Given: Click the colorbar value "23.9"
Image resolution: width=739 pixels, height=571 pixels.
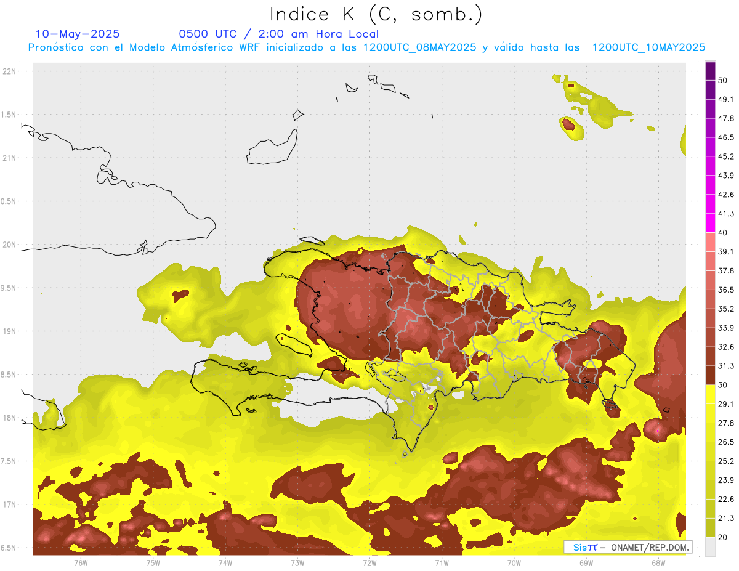Looking at the screenshot, I should coord(726,480).
